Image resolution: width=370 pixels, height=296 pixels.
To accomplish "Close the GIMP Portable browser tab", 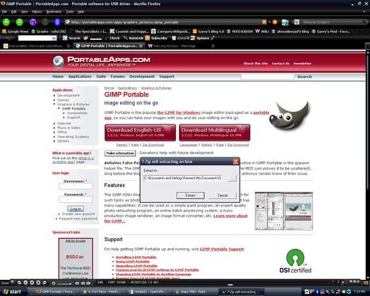I will coord(141,46).
